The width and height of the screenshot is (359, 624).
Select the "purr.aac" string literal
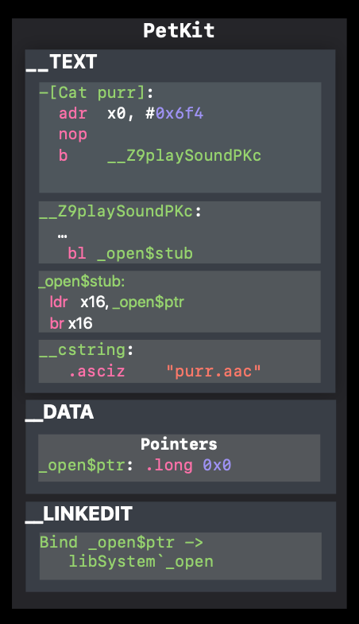213,371
